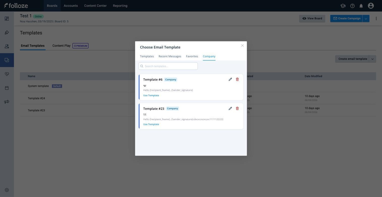382x197 pixels.
Task: Delete Template #23 via trash icon
Action: click(x=237, y=109)
